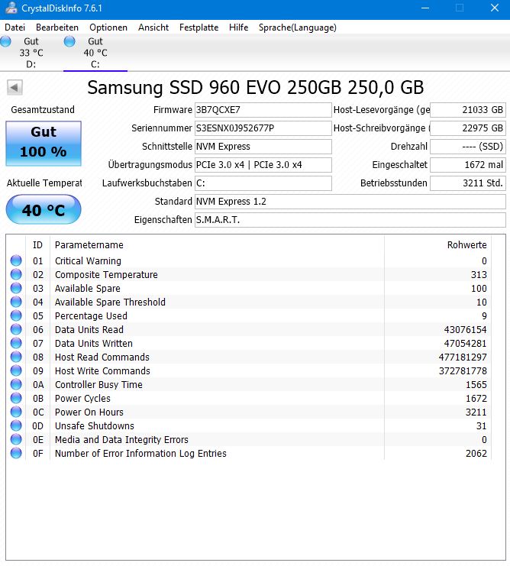
Task: Click status orb of Host Write Commands row
Action: pyautogui.click(x=16, y=370)
